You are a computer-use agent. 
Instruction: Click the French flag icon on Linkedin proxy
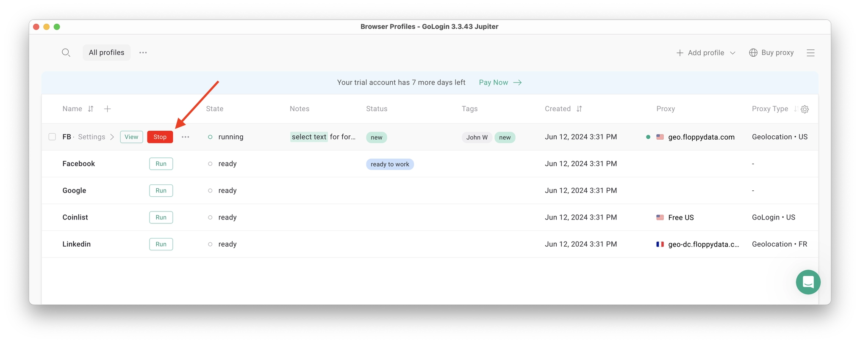[660, 244]
